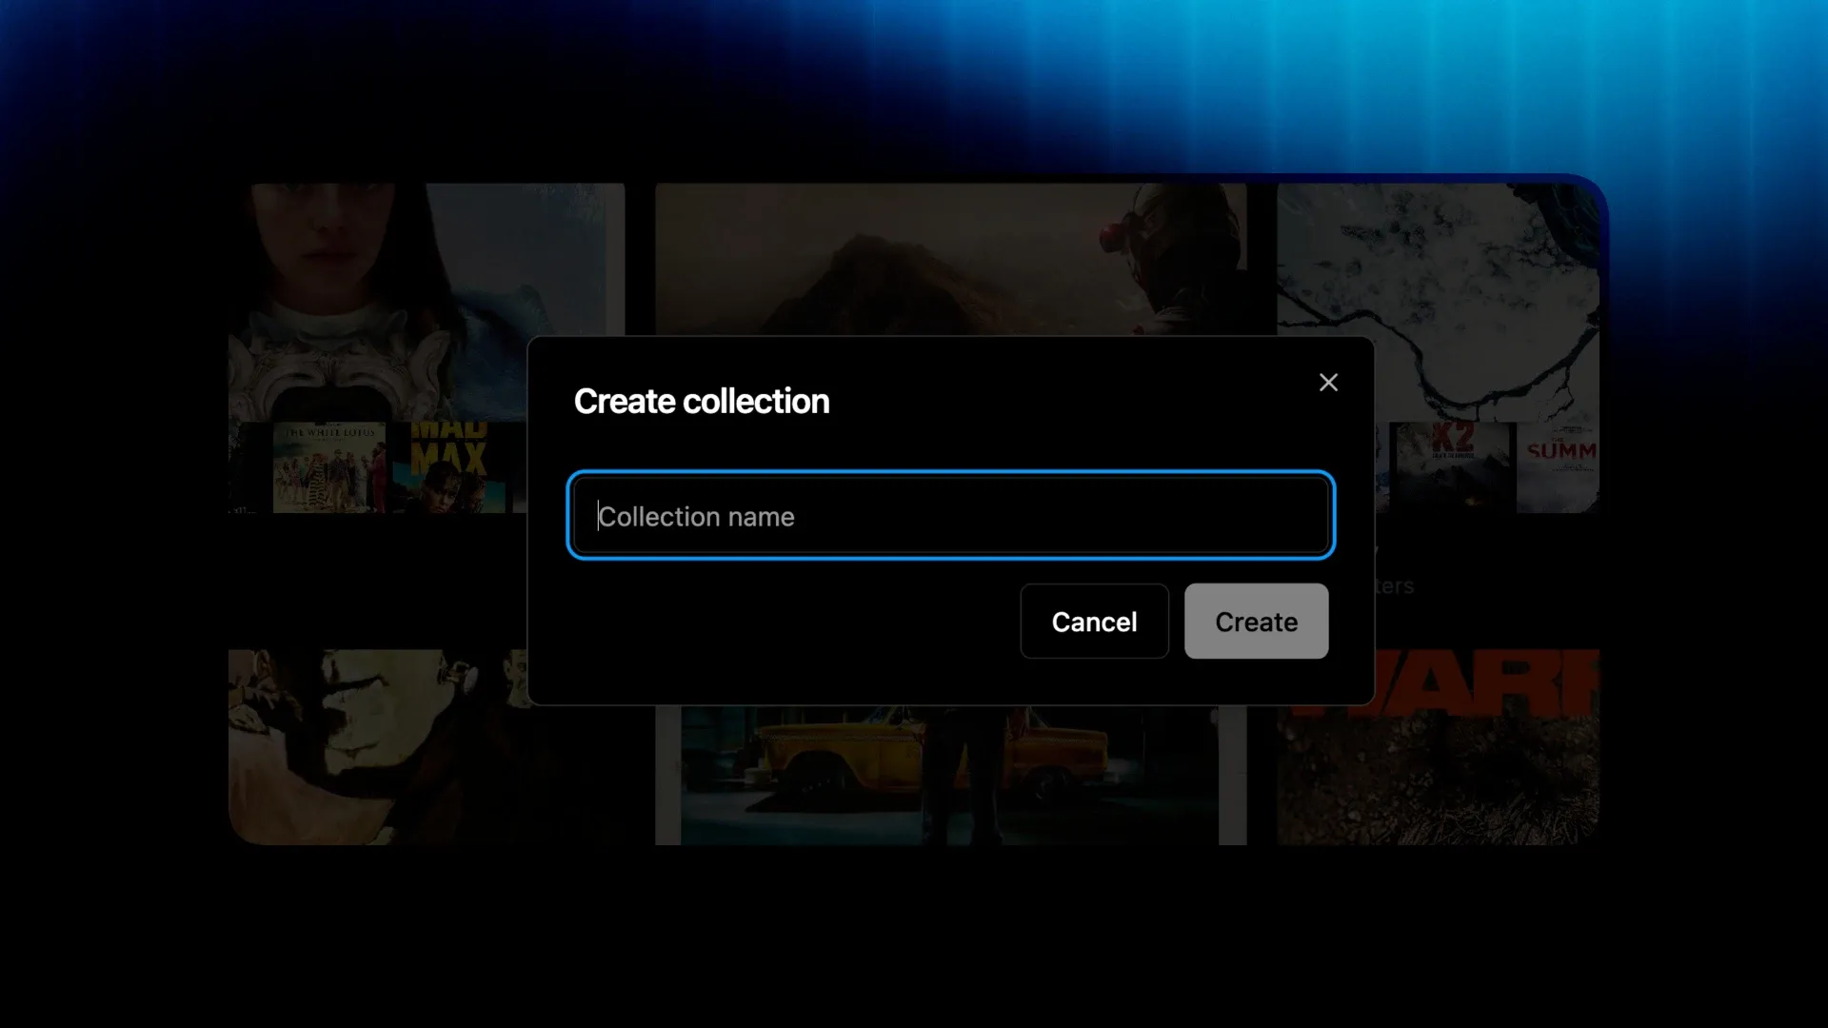Open the Mad Max poster thumbnail
The width and height of the screenshot is (1828, 1028).
click(448, 467)
